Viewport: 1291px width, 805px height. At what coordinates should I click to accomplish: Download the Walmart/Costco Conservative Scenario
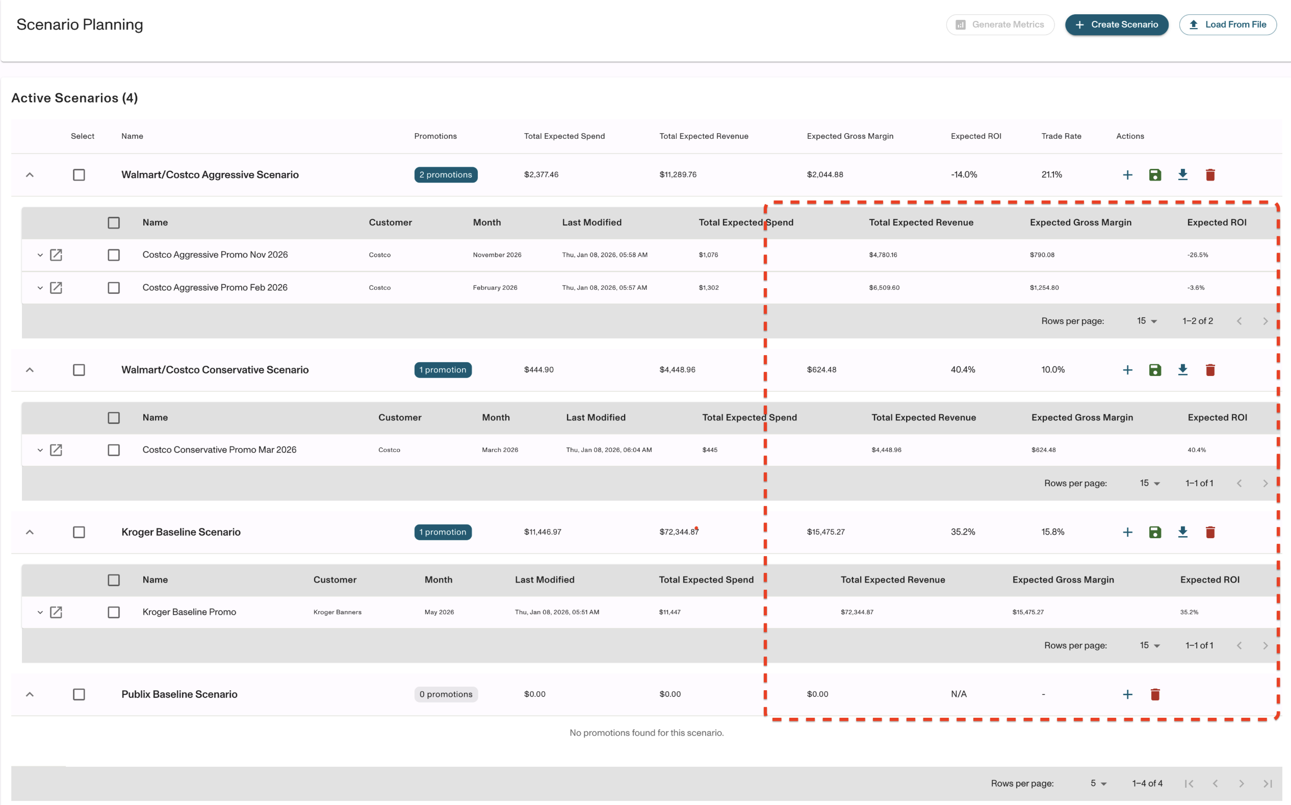coord(1182,369)
